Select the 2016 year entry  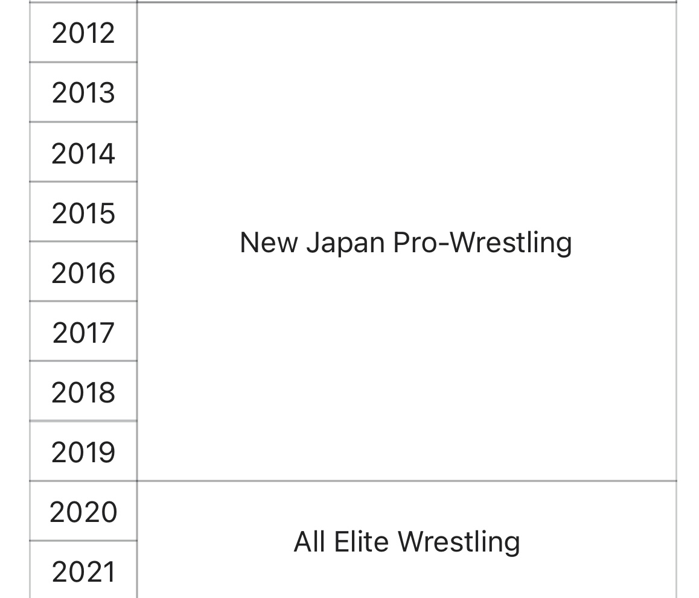coord(83,273)
